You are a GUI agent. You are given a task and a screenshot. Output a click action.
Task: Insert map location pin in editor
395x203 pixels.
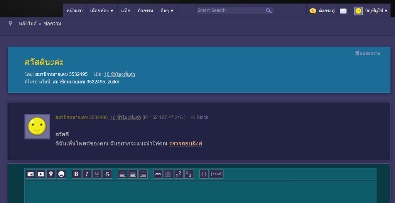point(51,174)
